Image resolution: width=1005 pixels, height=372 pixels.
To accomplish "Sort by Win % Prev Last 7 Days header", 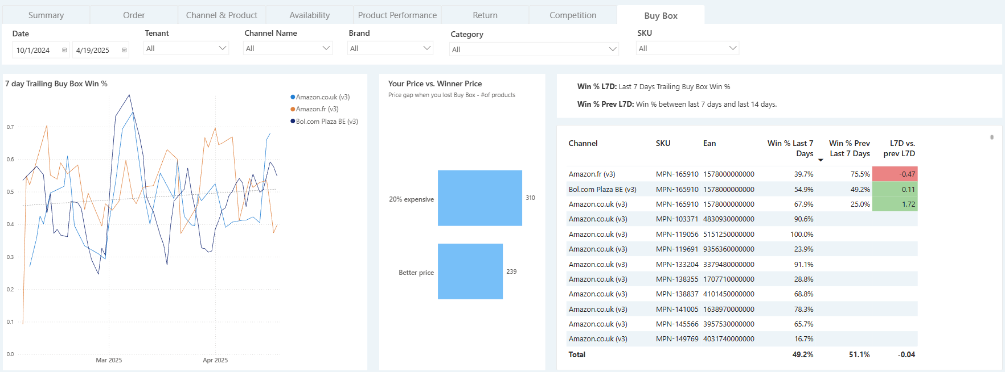I will (850, 148).
